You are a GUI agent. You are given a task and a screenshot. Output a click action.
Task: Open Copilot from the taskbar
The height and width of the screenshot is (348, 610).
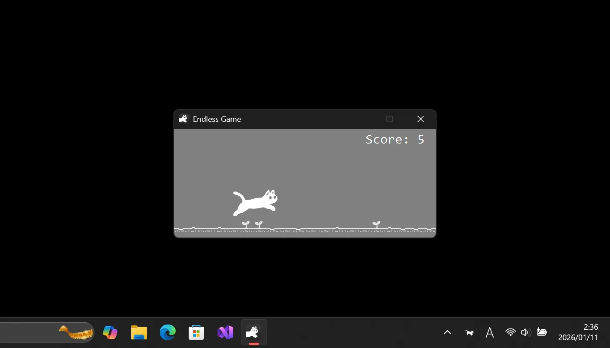[110, 332]
